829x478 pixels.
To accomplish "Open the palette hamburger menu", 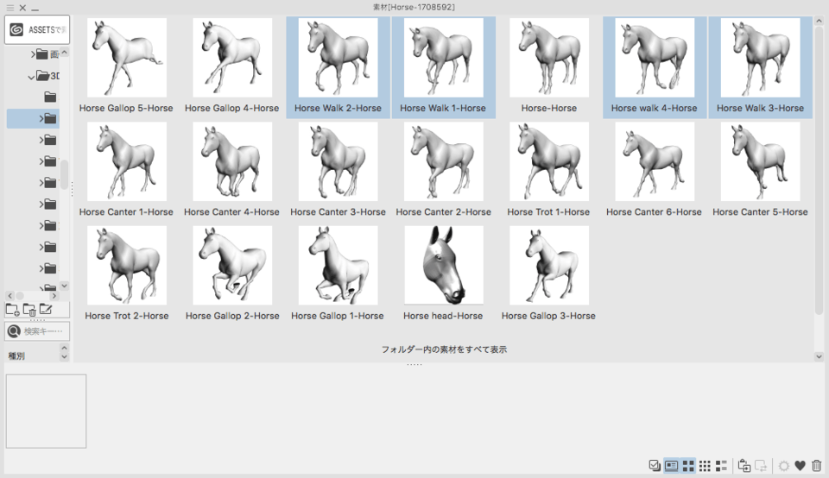I will click(x=9, y=8).
